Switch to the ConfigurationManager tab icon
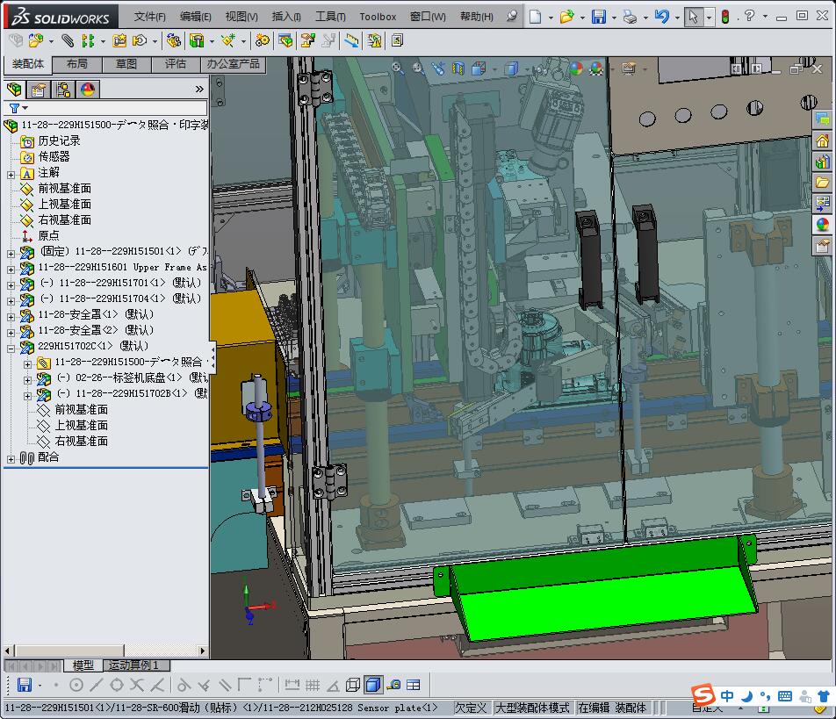This screenshot has width=836, height=719. (x=63, y=89)
